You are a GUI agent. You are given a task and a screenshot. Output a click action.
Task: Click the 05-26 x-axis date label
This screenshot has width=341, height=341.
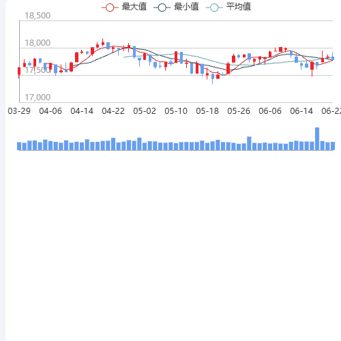point(239,111)
